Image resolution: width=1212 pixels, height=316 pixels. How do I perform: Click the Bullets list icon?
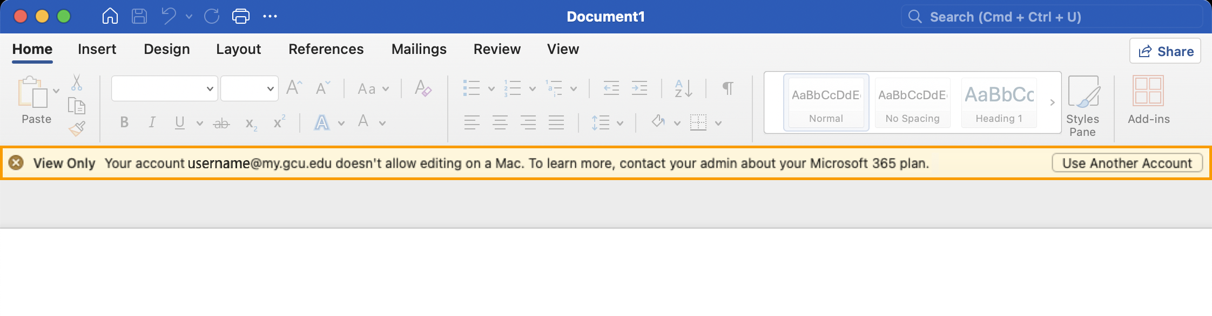[x=472, y=88]
